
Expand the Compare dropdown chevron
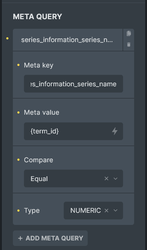click(115, 178)
